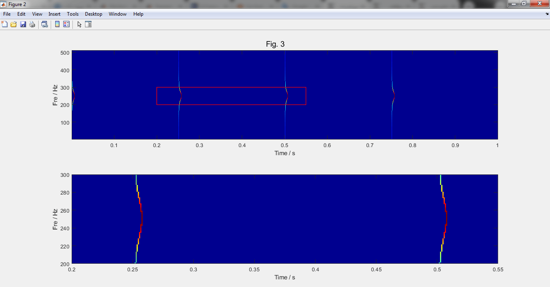Click the 400 tick on upper y-axis
The image size is (550, 287).
coord(65,70)
